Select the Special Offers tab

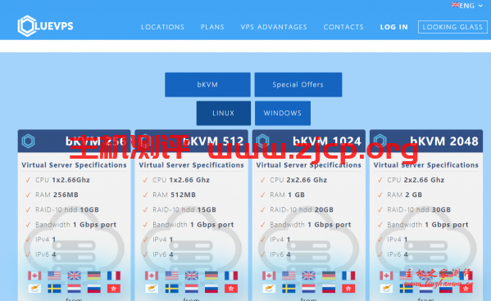pos(298,85)
